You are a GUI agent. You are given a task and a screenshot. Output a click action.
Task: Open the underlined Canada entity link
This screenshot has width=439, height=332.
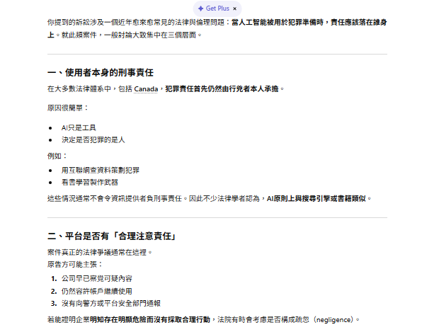147,89
